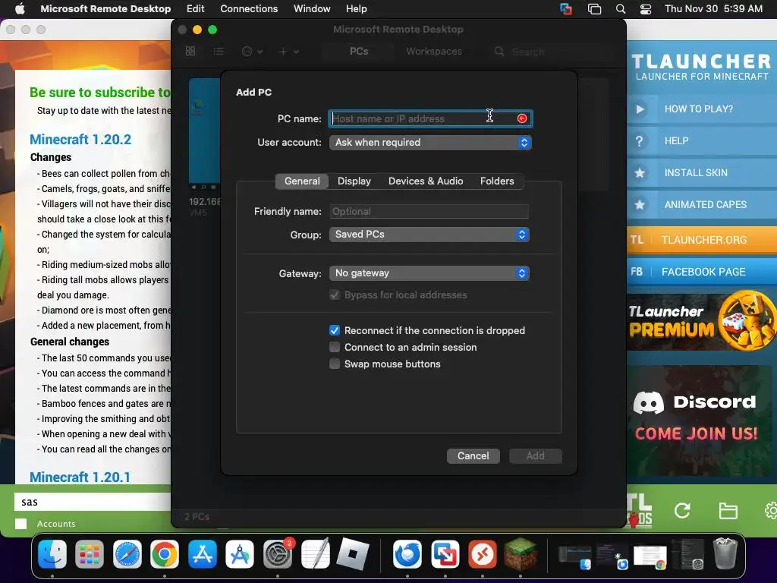Open the plus add dropdown in toolbar
The width and height of the screenshot is (777, 583).
point(288,51)
